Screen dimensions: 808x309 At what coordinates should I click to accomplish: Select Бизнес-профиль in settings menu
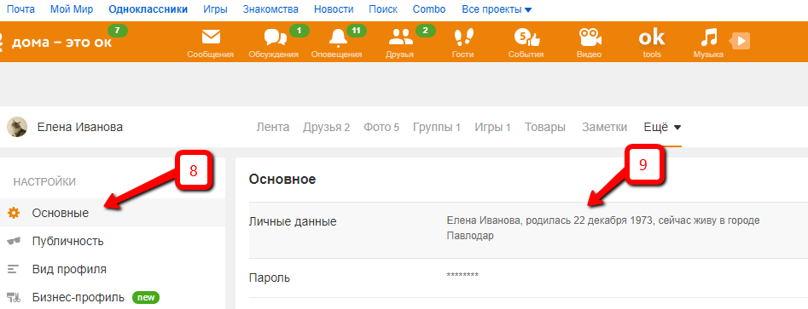coord(113,297)
